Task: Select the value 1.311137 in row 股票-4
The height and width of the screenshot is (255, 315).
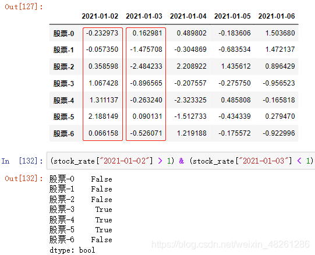Action: click(104, 100)
